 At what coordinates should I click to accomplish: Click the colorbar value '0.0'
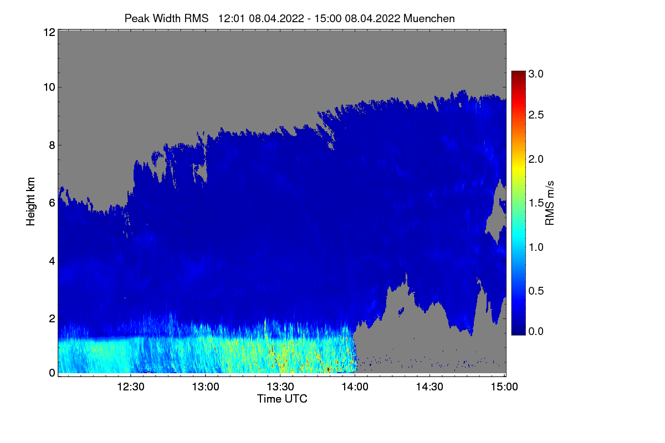click(536, 331)
